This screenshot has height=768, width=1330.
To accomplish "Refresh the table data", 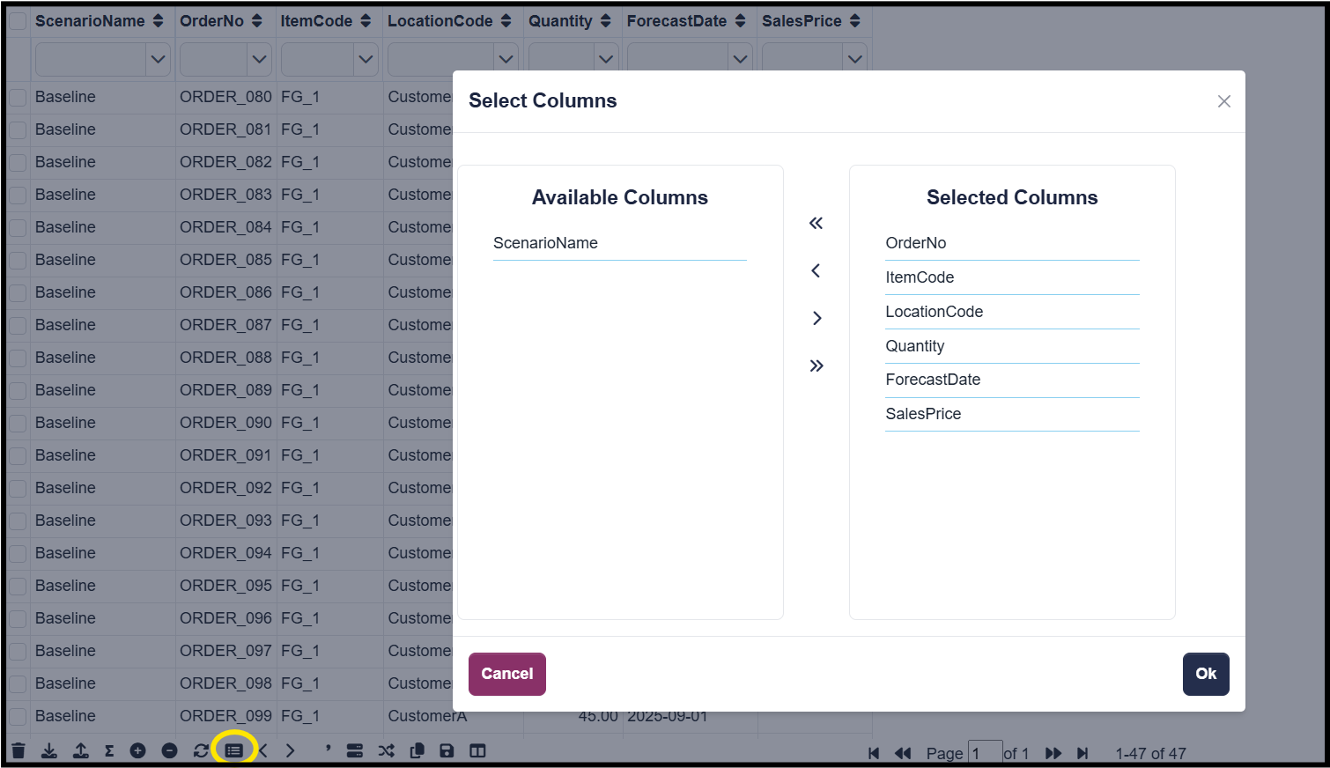I will coord(201,750).
